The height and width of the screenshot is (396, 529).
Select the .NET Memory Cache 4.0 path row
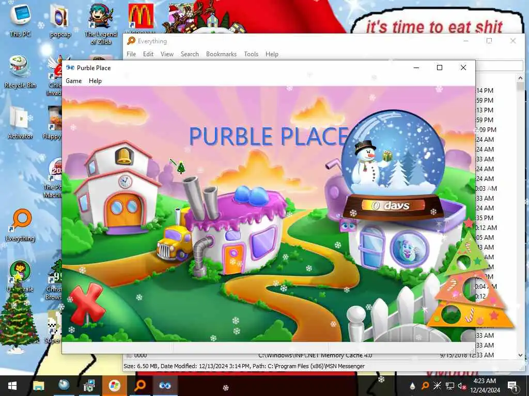[315, 355]
